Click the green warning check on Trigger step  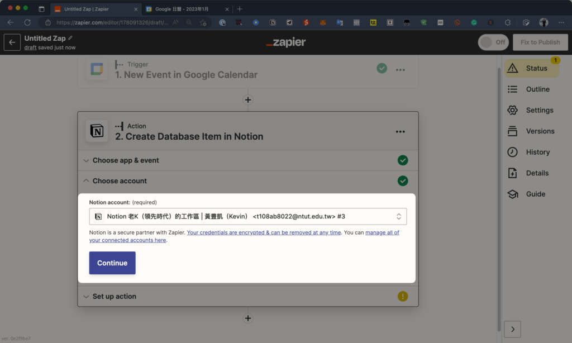(382, 68)
